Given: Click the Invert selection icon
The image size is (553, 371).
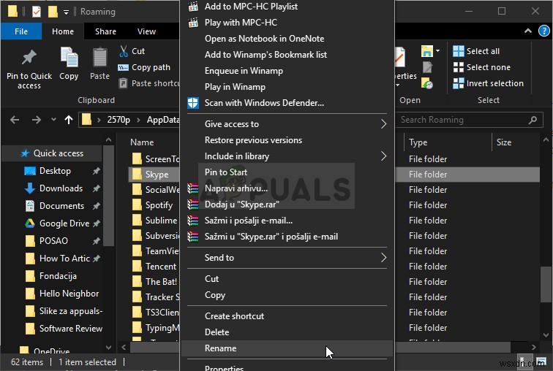Looking at the screenshot, I should (x=458, y=83).
